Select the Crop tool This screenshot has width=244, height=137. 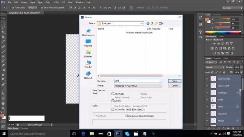(3, 37)
